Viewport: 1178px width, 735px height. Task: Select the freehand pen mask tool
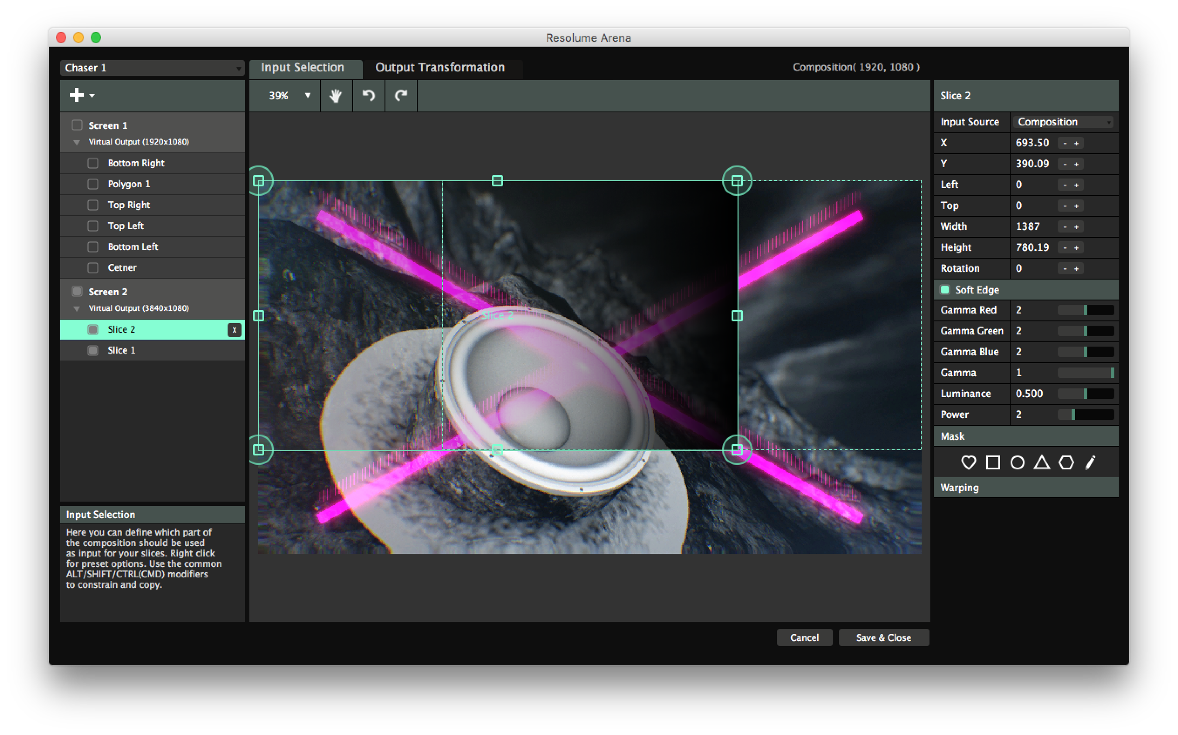coord(1090,462)
